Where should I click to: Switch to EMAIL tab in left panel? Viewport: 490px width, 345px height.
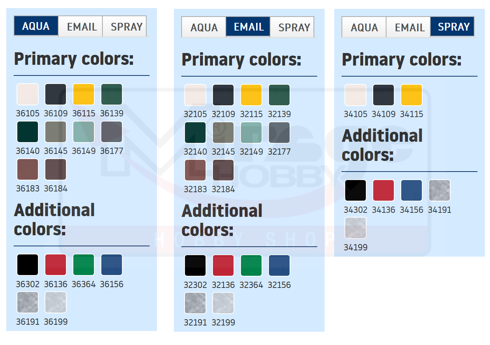point(81,27)
